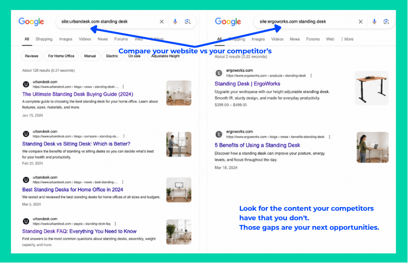Click thumbnail of 5 Benefits result
This screenshot has height=263, width=408.
point(373,147)
